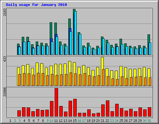Click the orange bar for day 21
The height and width of the screenshot is (124, 159).
[x=103, y=77]
